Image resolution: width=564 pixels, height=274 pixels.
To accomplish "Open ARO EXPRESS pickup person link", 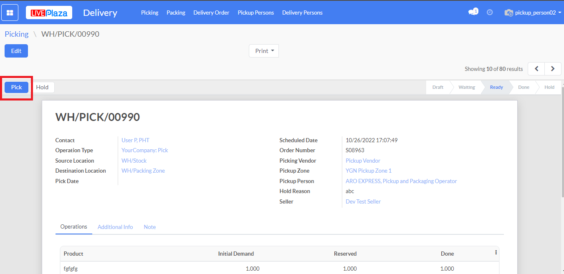I will (401, 181).
